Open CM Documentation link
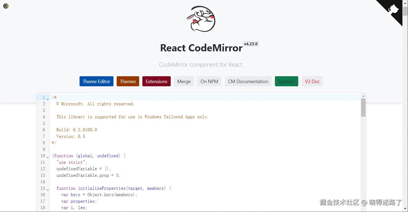The width and height of the screenshot is (408, 212). (x=248, y=81)
